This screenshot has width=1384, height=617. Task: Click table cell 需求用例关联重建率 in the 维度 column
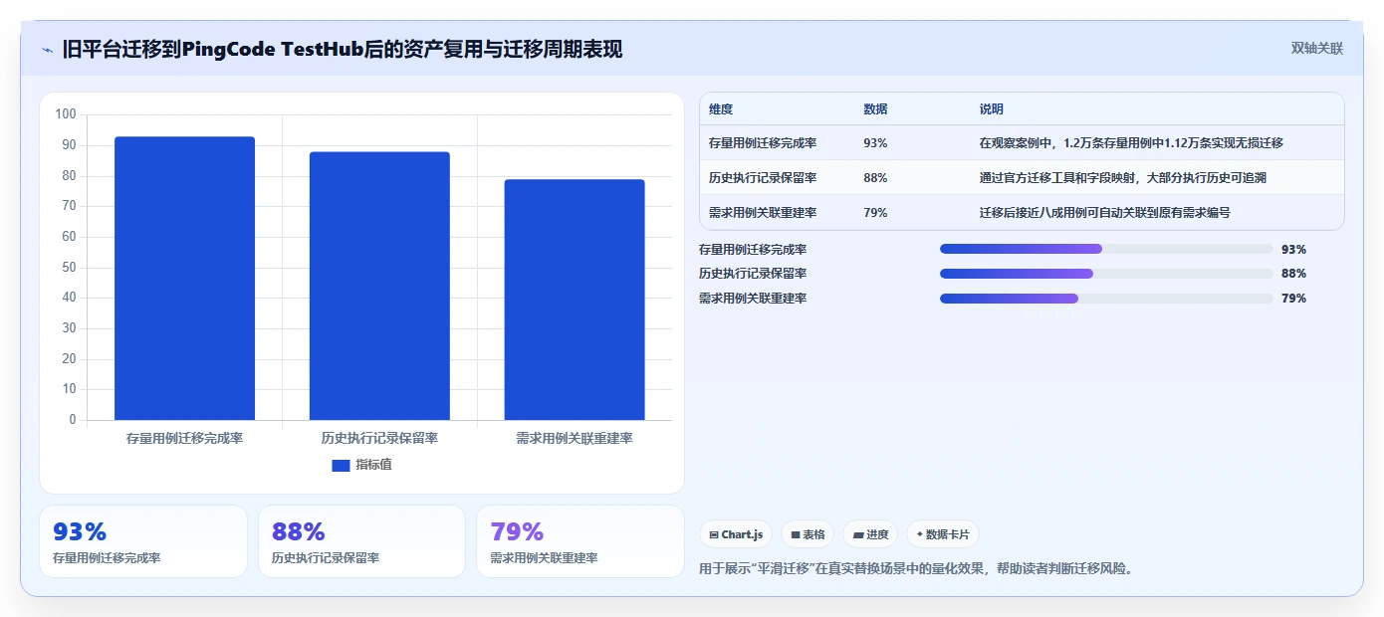[x=763, y=213]
